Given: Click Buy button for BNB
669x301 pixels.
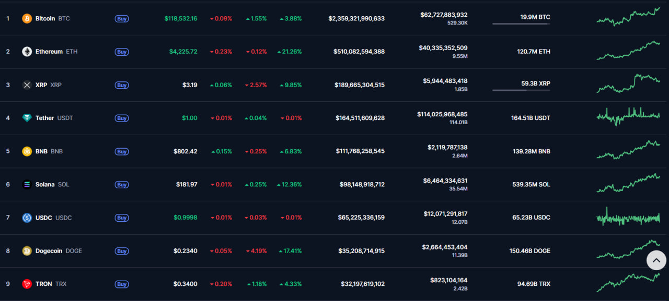Looking at the screenshot, I should tap(122, 151).
